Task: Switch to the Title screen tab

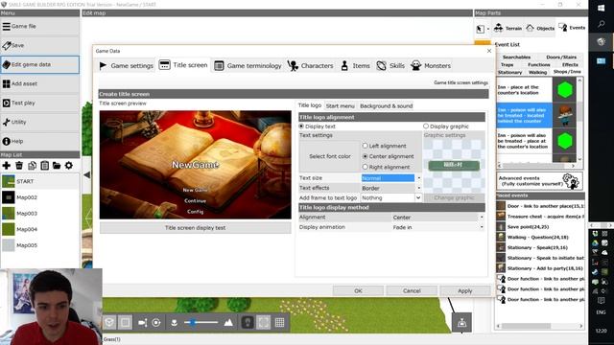Action: (183, 65)
